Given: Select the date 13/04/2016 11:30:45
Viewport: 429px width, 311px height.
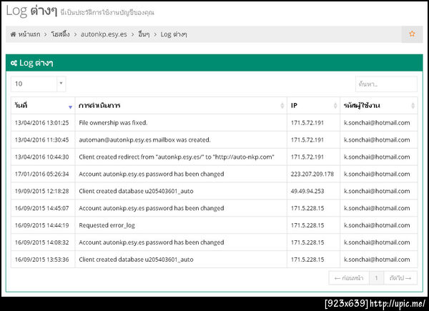Looking at the screenshot, I should [x=42, y=140].
